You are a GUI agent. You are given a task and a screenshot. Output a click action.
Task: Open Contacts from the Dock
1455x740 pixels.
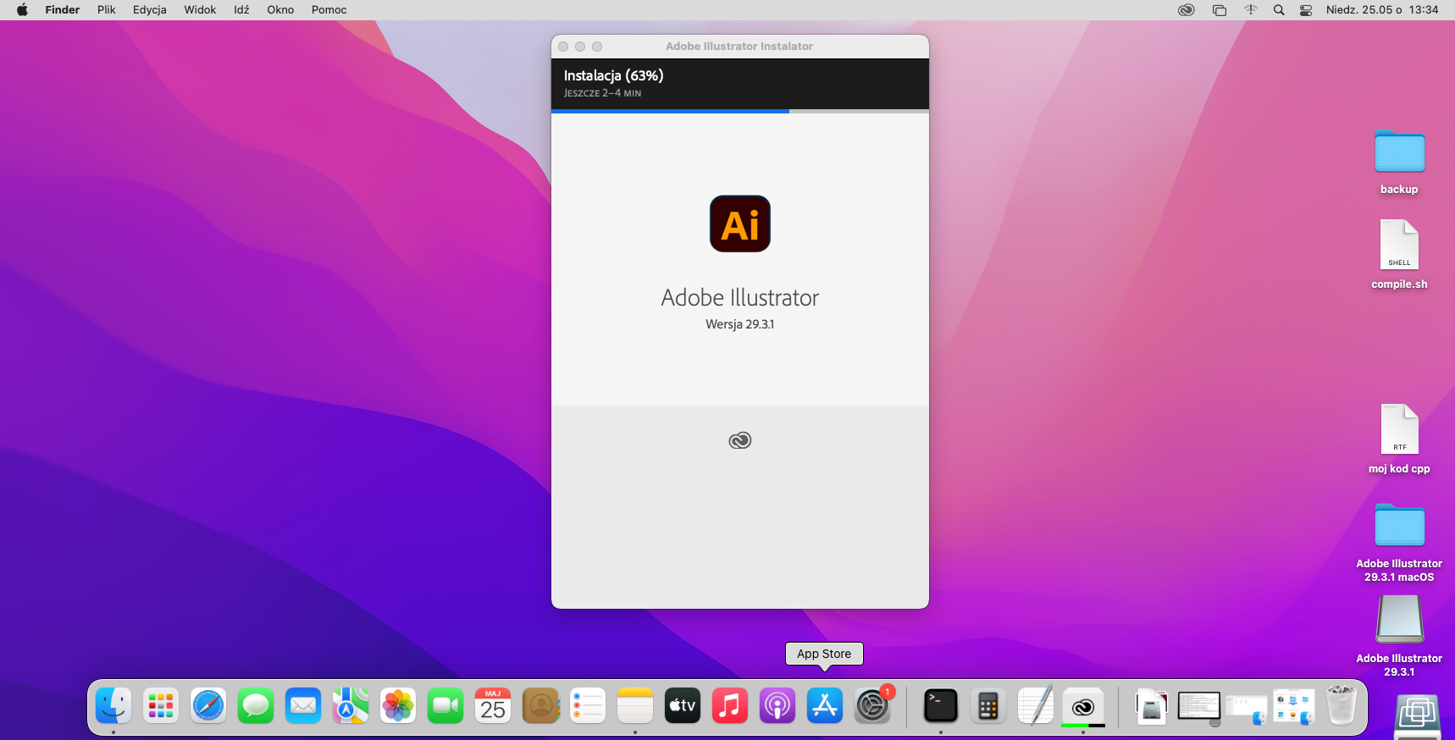[x=540, y=705]
